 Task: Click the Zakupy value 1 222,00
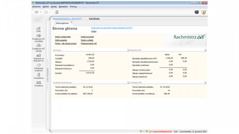(91, 61)
